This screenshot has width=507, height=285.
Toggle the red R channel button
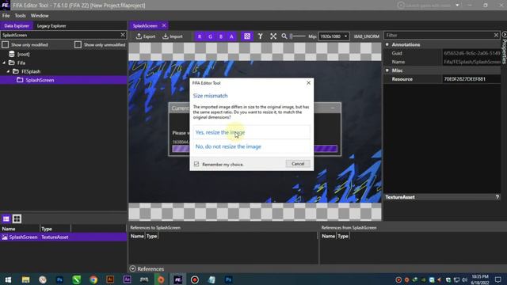(200, 36)
